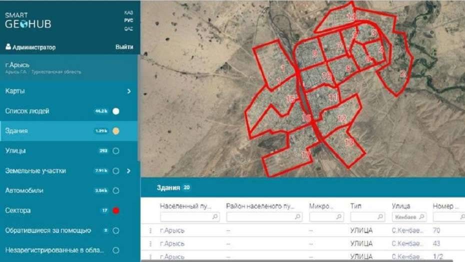Toggle the Автомобили layer circle
Screen dimensions: 465x262
click(116, 190)
